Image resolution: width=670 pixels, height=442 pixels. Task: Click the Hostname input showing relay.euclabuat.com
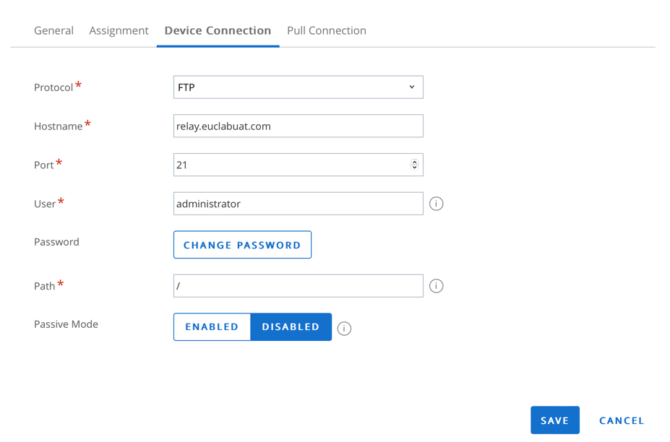point(298,126)
